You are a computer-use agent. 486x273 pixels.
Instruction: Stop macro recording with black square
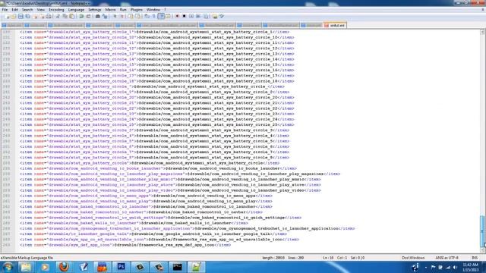[x=184, y=16]
